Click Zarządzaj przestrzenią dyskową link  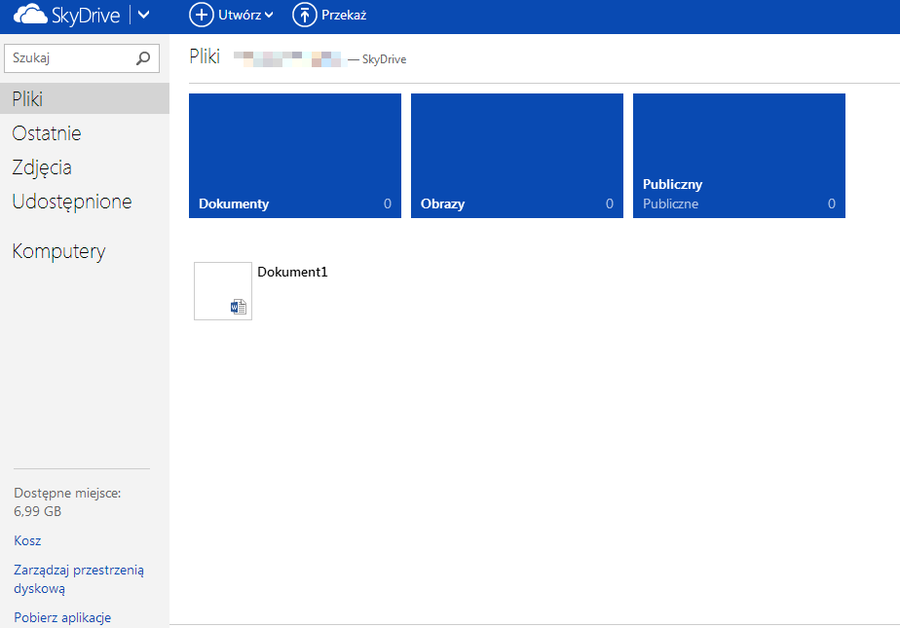[x=79, y=579]
